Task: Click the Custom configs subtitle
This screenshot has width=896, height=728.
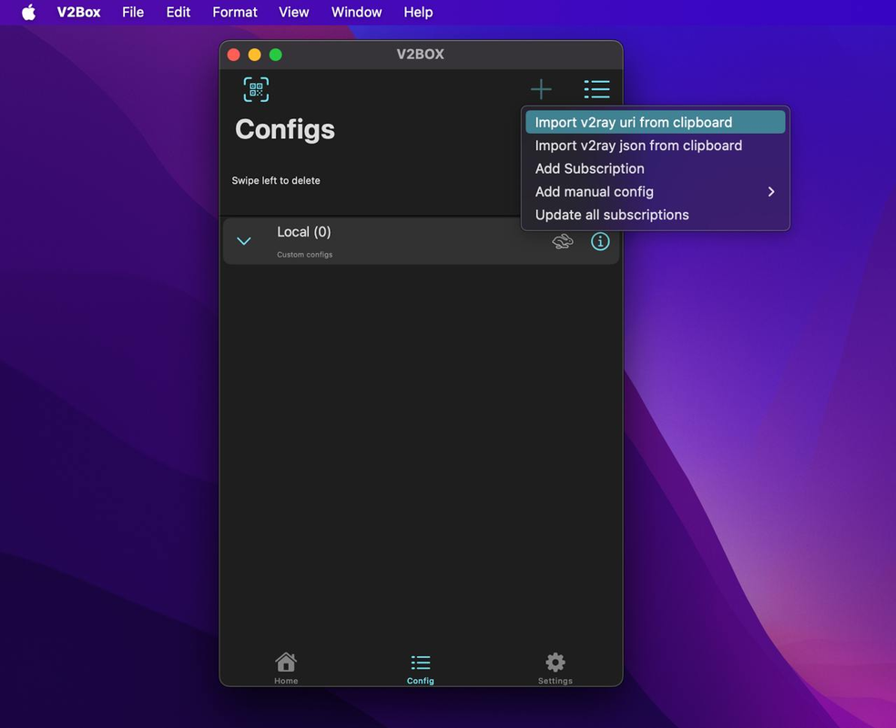Action: 304,255
